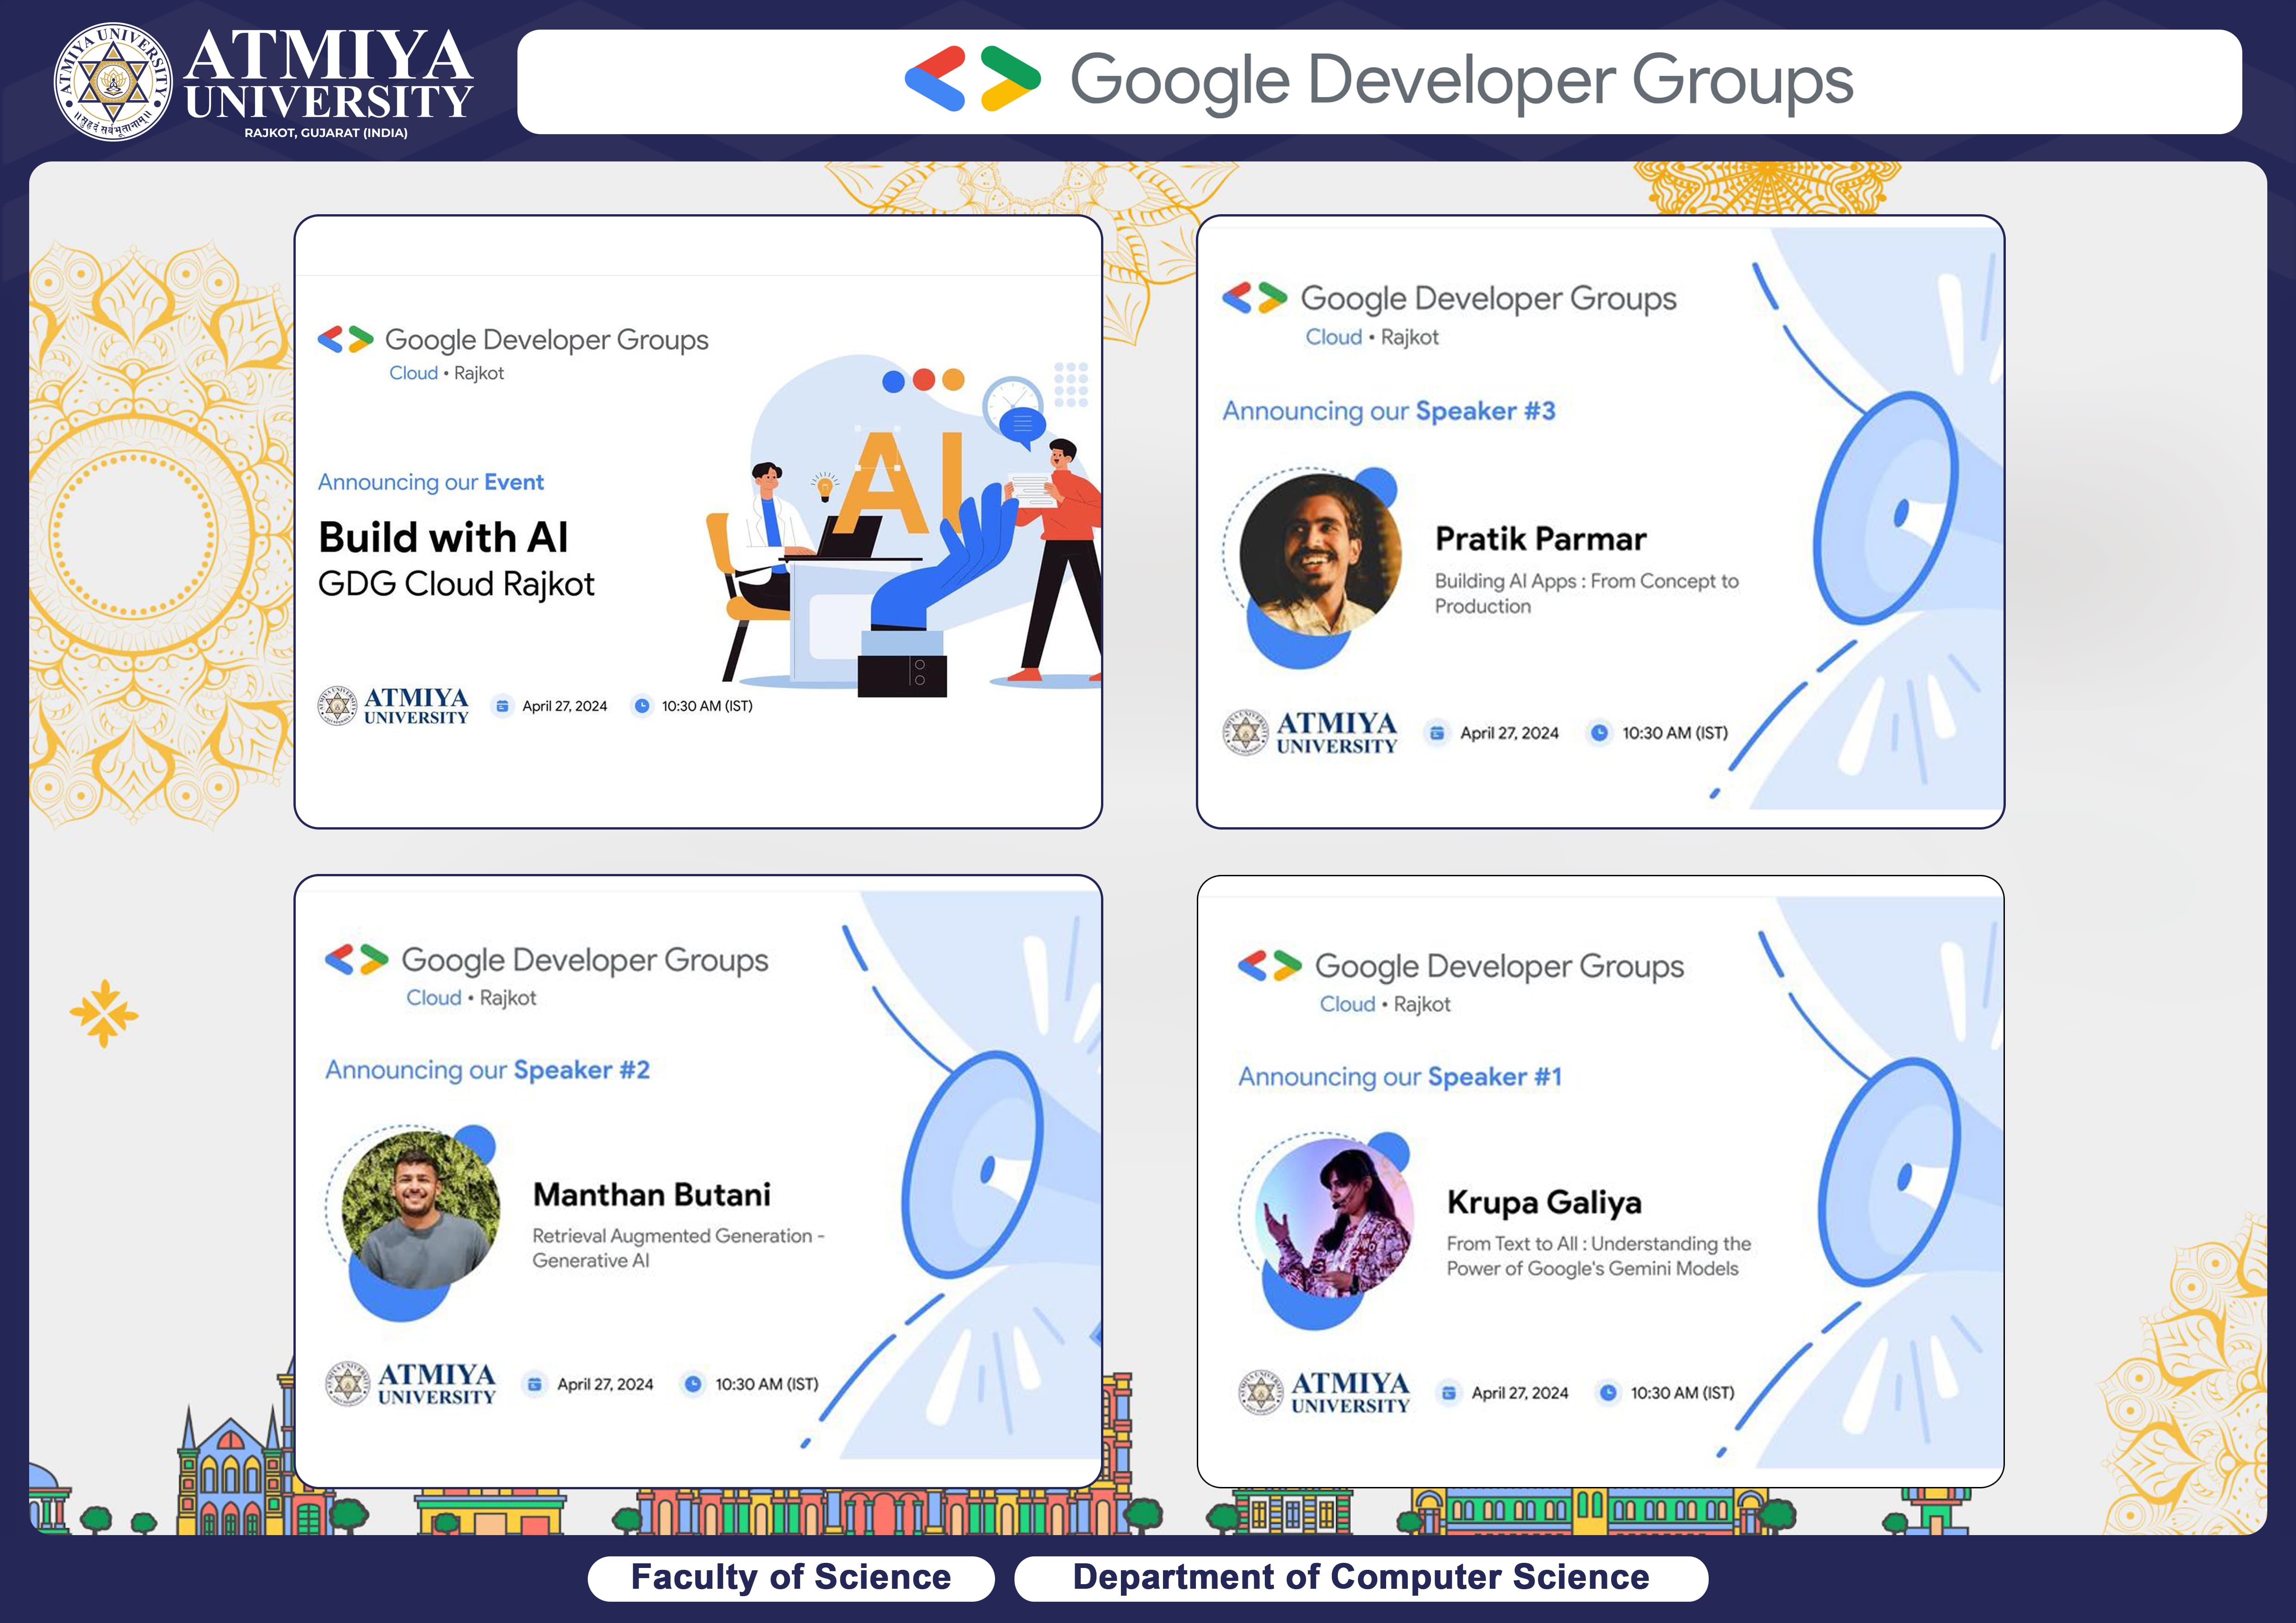This screenshot has height=1623, width=2296.
Task: Click the GDG bracket logo on the Speaker #2 card
Action: [x=356, y=960]
